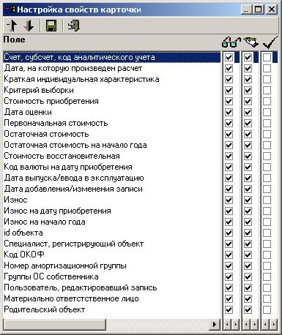Select row Специалист, регистрирующий объект
This screenshot has height=335, width=282.
[x=111, y=244]
